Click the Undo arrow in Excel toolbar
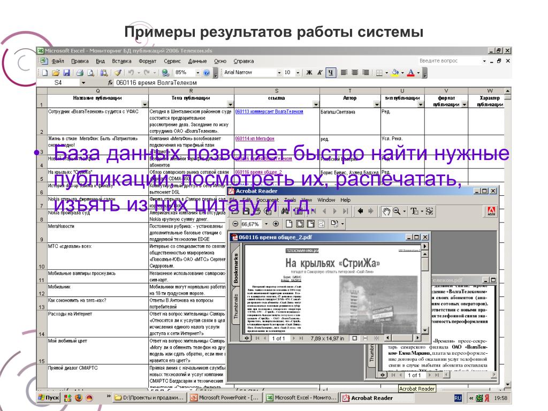 click(x=131, y=73)
